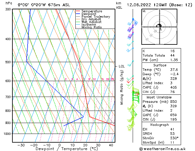Screen dimensions: 195x151
Task: Click the 600 hPa pressure axis label
Action: tap(9, 81)
